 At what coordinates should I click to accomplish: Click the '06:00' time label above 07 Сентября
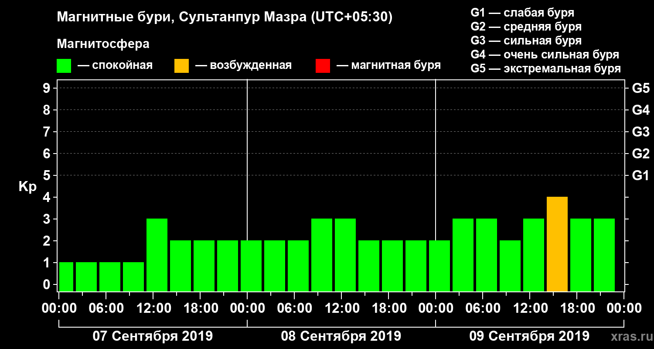[106, 308]
